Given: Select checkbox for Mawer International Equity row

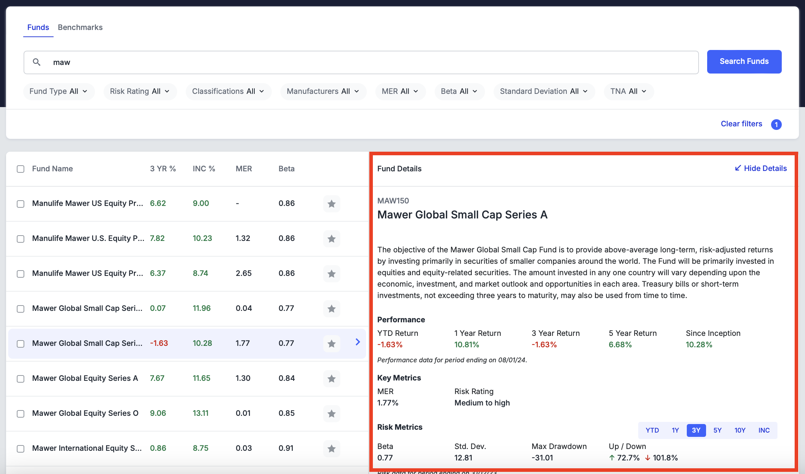Looking at the screenshot, I should (21, 449).
